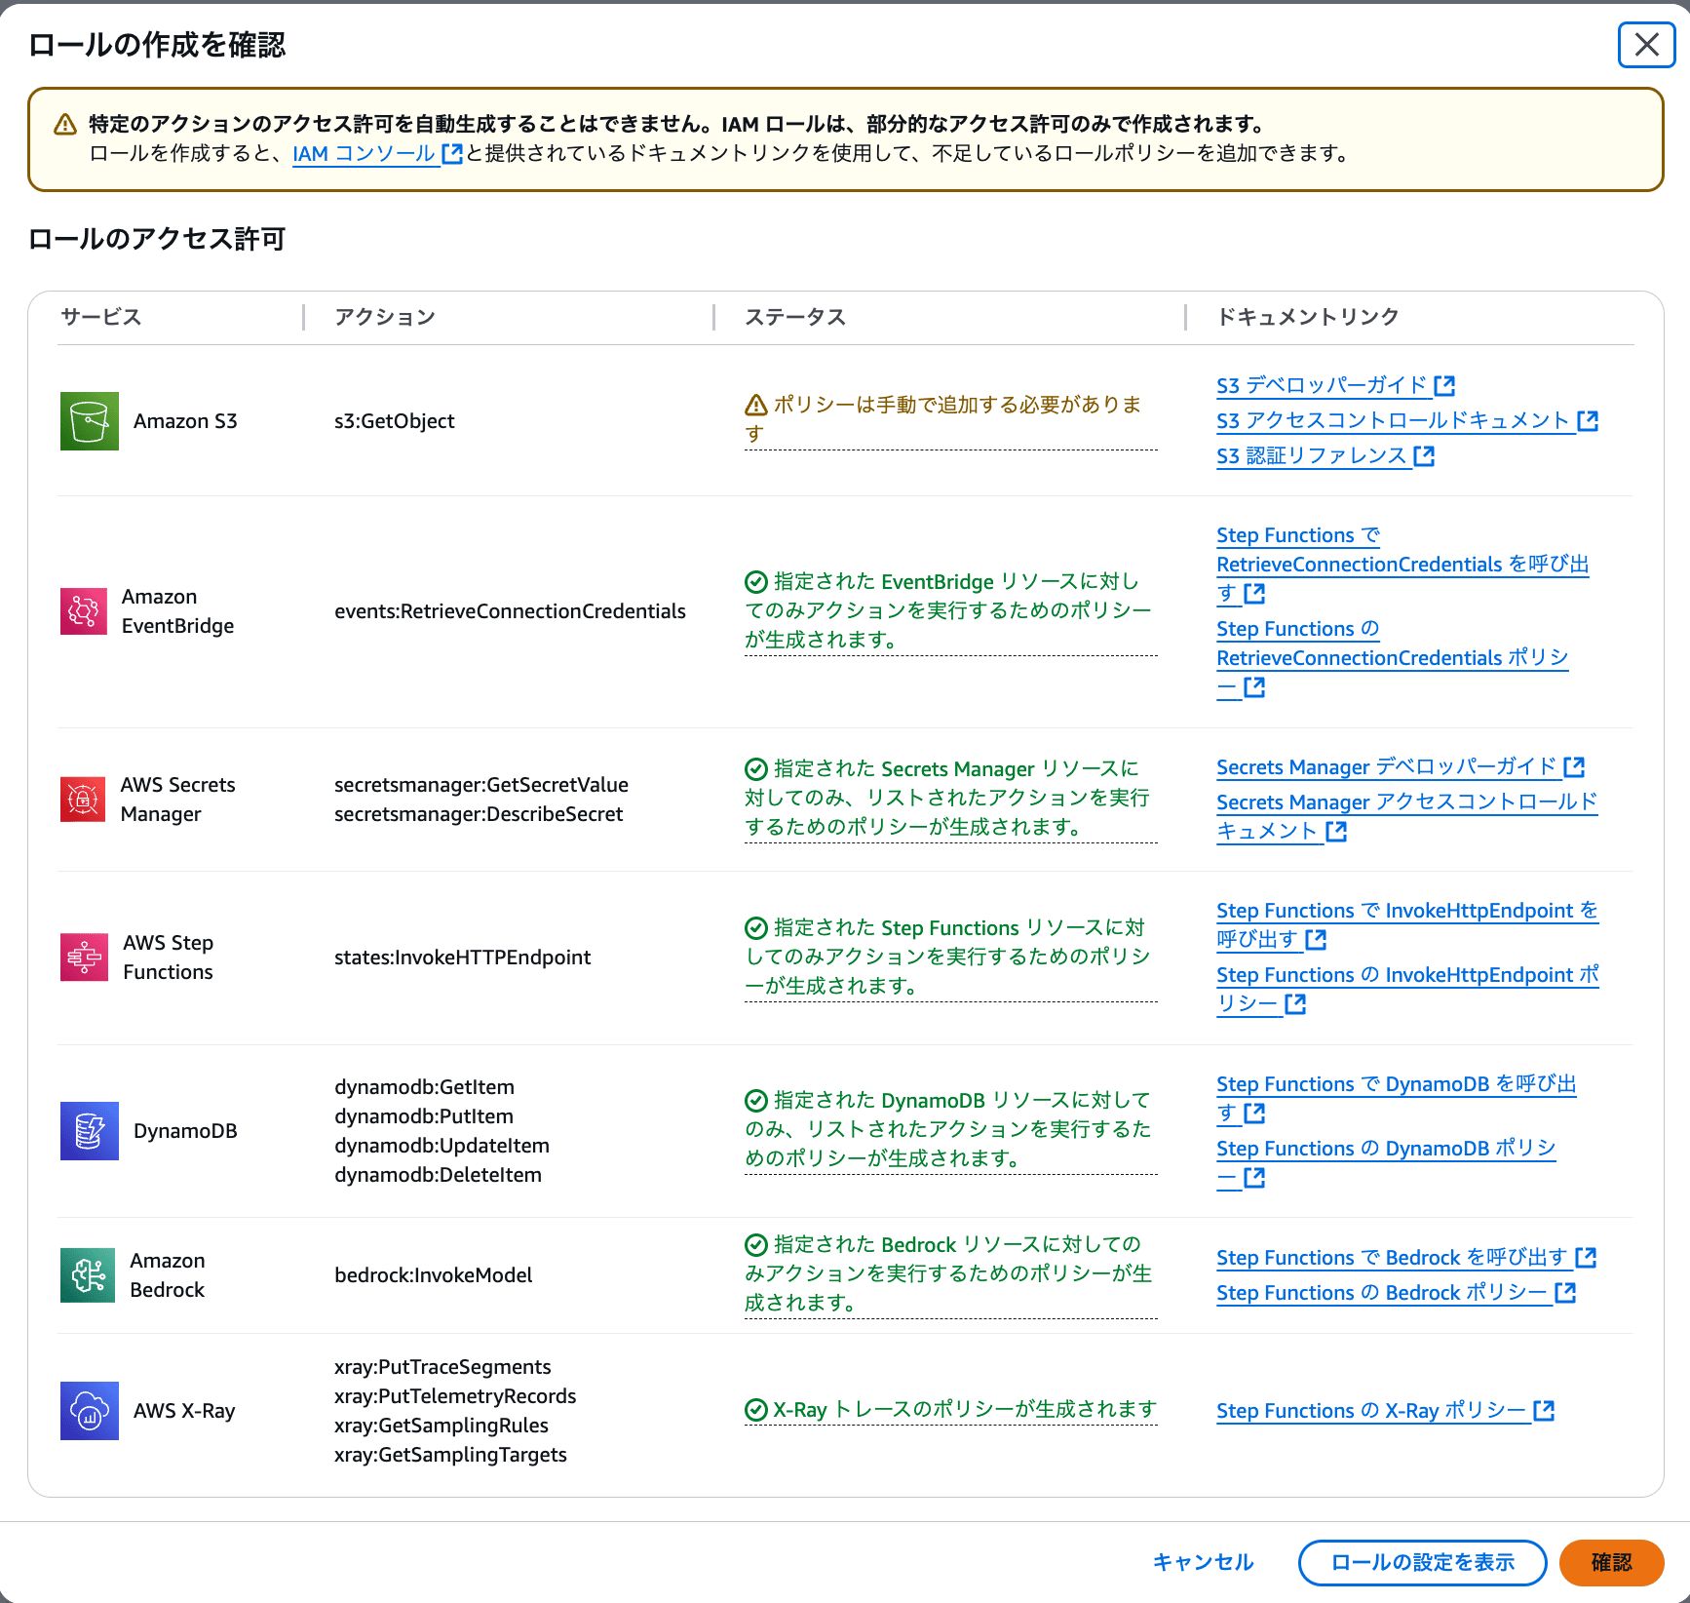Image resolution: width=1690 pixels, height=1603 pixels.
Task: Click the ステータス column header
Action: click(795, 317)
